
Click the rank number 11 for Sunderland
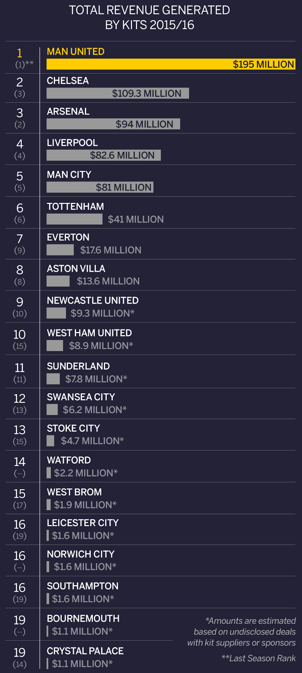19,368
